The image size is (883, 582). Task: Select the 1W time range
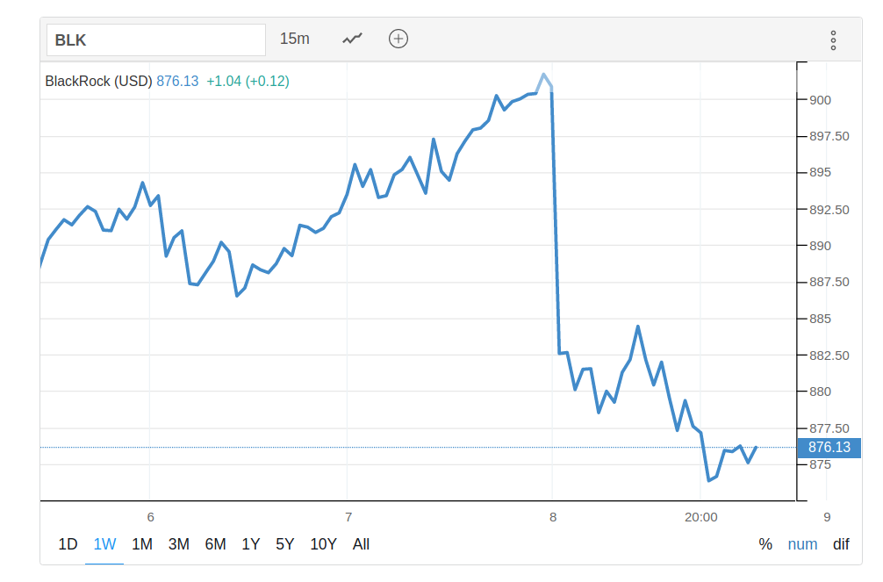click(x=104, y=544)
